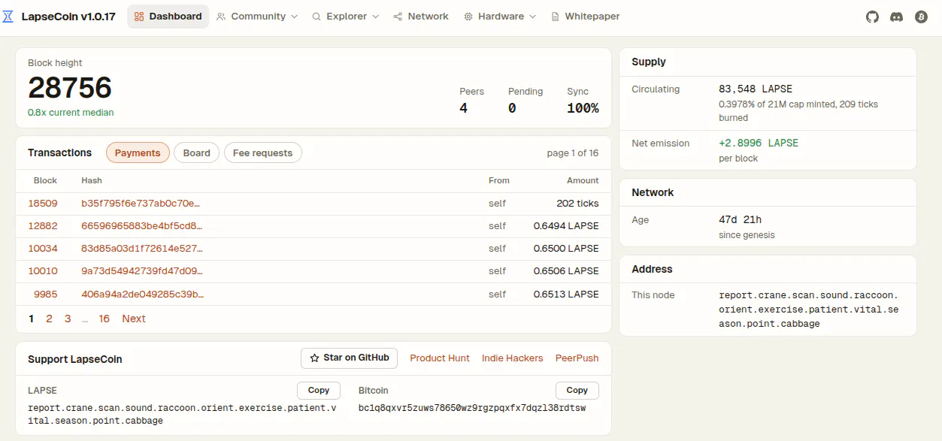Copy the LAPSE address

[x=319, y=391]
